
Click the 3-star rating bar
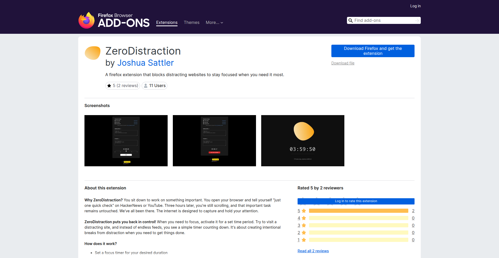pos(359,225)
